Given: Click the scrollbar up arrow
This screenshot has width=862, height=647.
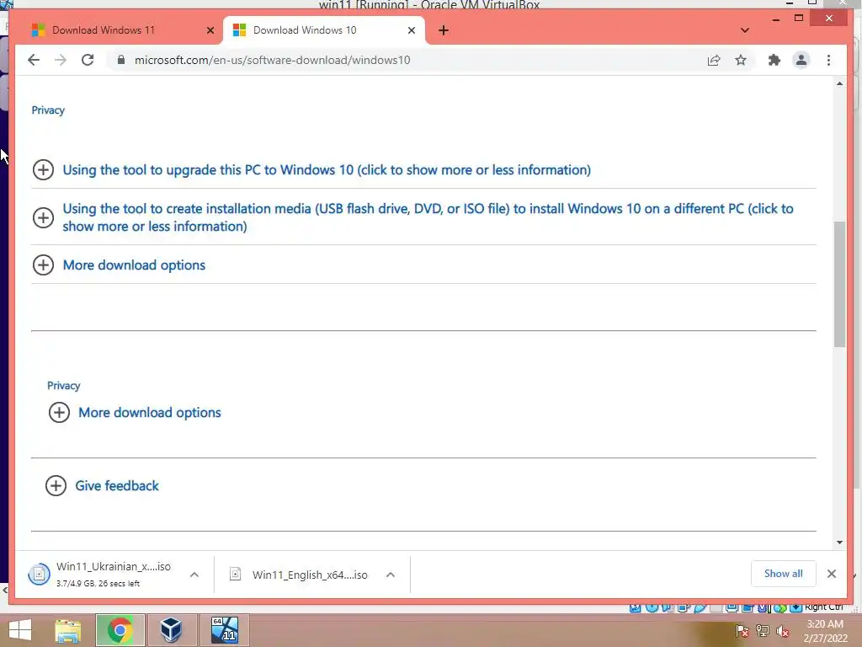Looking at the screenshot, I should point(839,83).
